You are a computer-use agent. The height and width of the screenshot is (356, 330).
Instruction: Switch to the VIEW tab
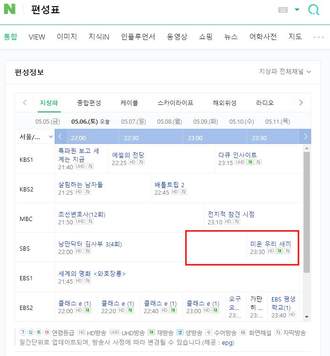point(37,37)
